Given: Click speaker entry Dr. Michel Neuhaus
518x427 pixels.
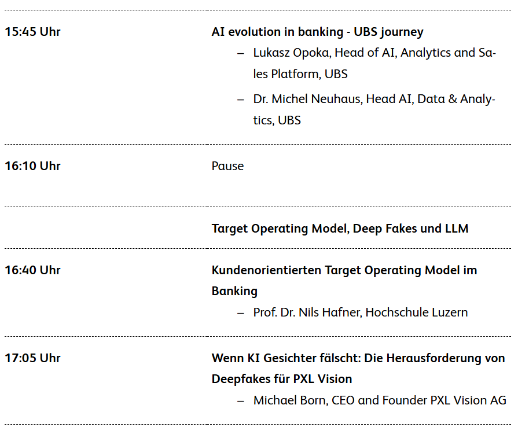Looking at the screenshot, I should tap(374, 109).
